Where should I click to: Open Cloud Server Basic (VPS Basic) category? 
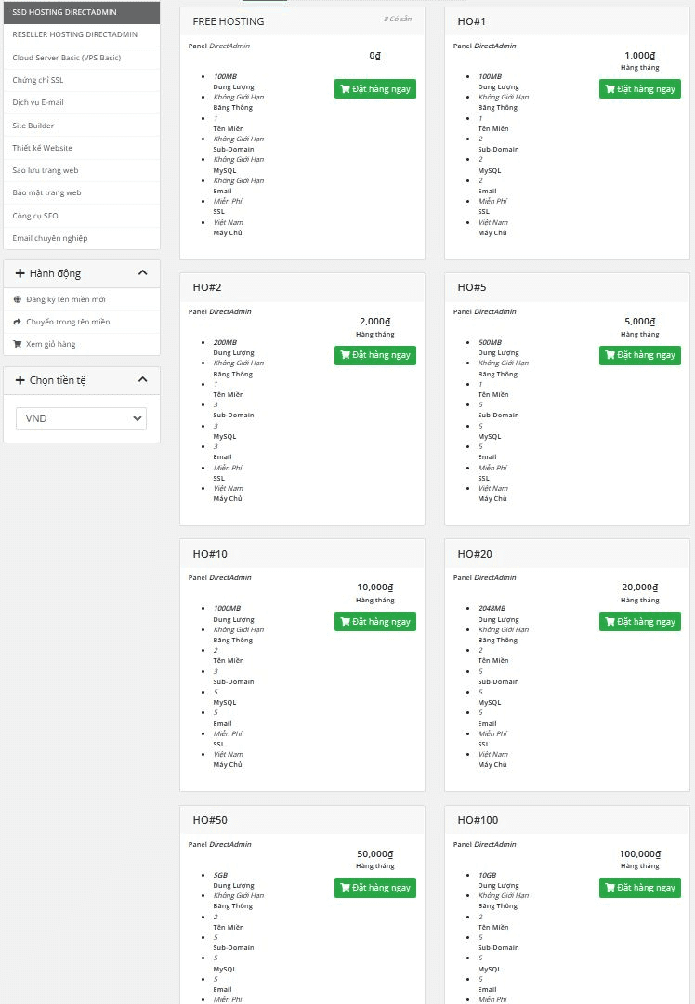click(x=66, y=58)
